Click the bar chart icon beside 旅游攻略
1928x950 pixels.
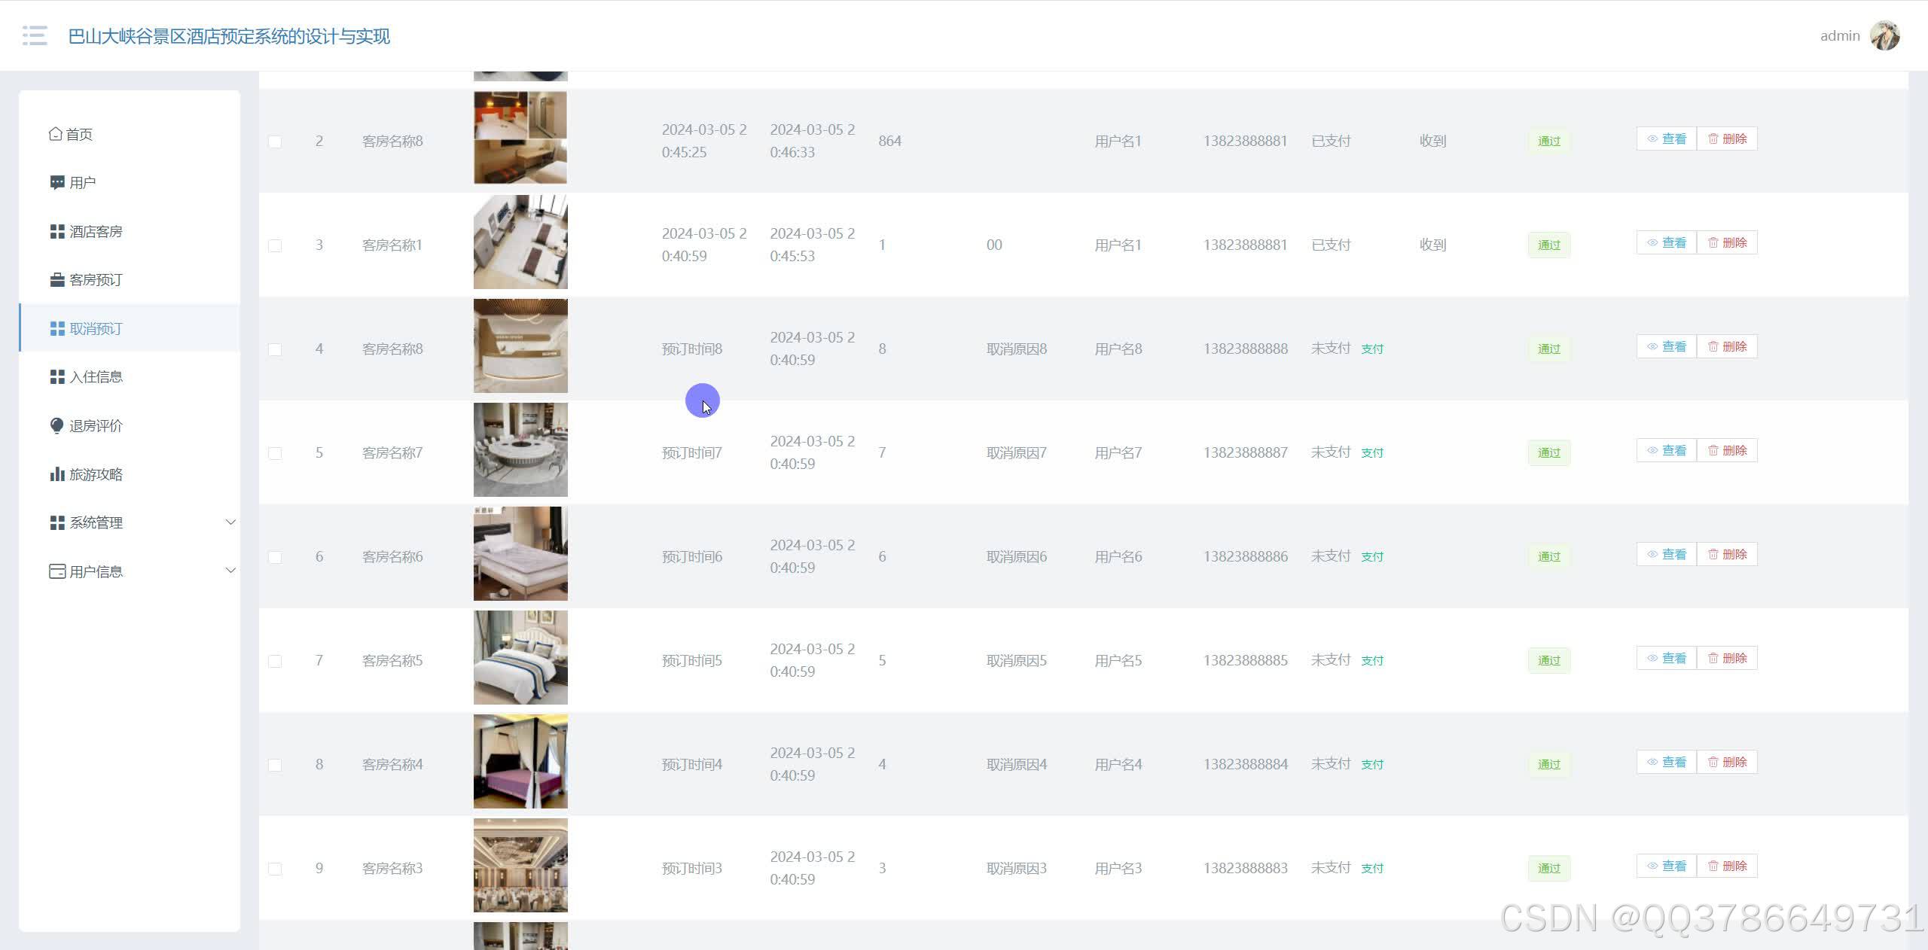(57, 474)
